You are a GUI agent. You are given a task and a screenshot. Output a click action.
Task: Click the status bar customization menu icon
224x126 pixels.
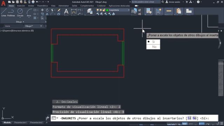[x=222, y=124]
